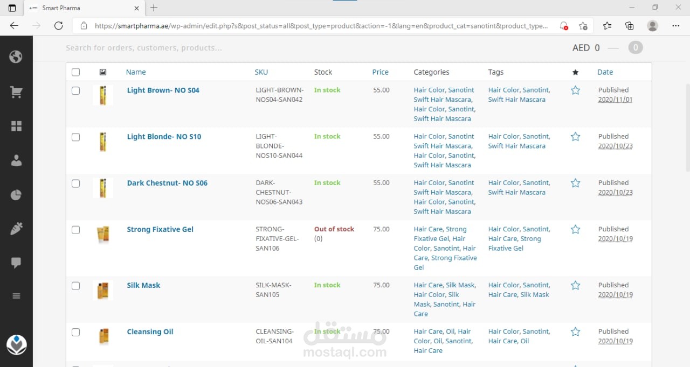Click the Smart Pharma browser tab

pyautogui.click(x=84, y=8)
